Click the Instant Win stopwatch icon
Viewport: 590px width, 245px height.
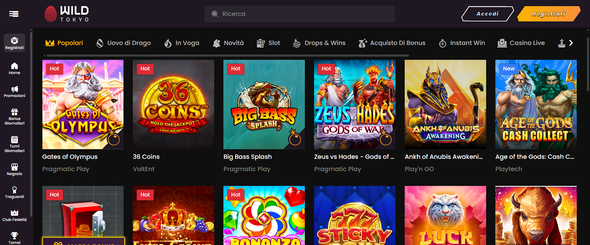[x=442, y=43]
